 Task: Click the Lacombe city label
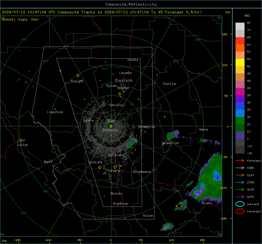pyautogui.click(x=125, y=73)
